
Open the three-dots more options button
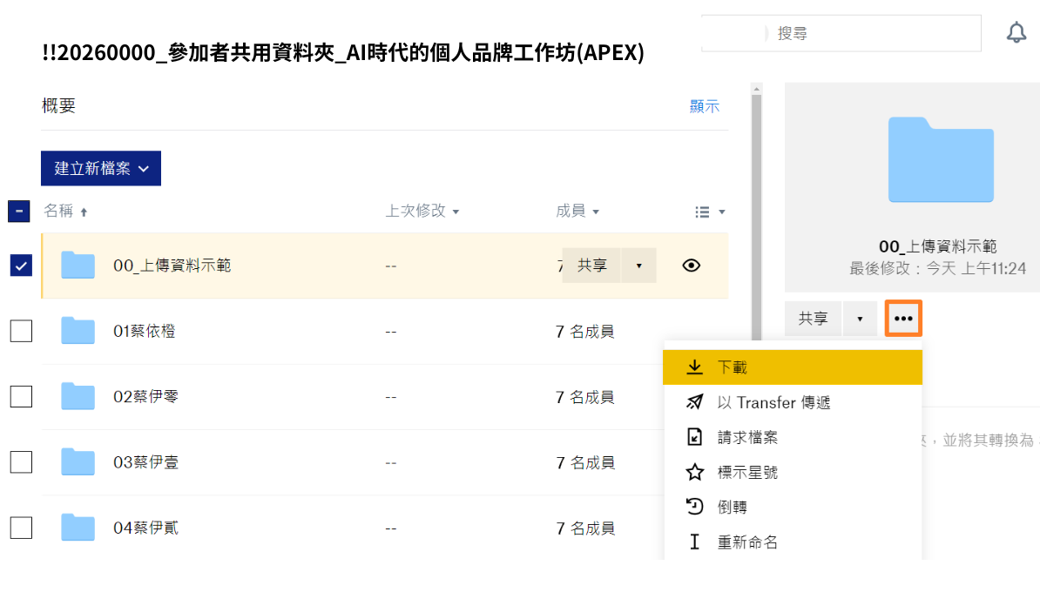click(902, 319)
